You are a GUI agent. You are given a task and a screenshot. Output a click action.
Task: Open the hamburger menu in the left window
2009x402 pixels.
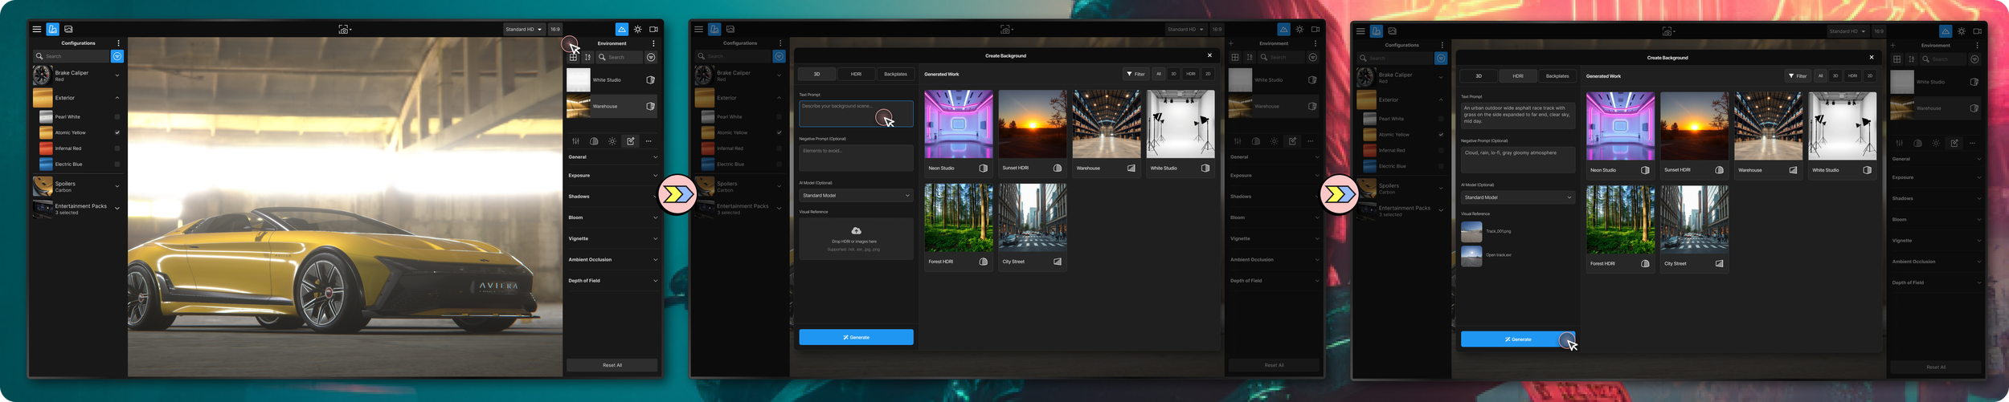coord(36,29)
